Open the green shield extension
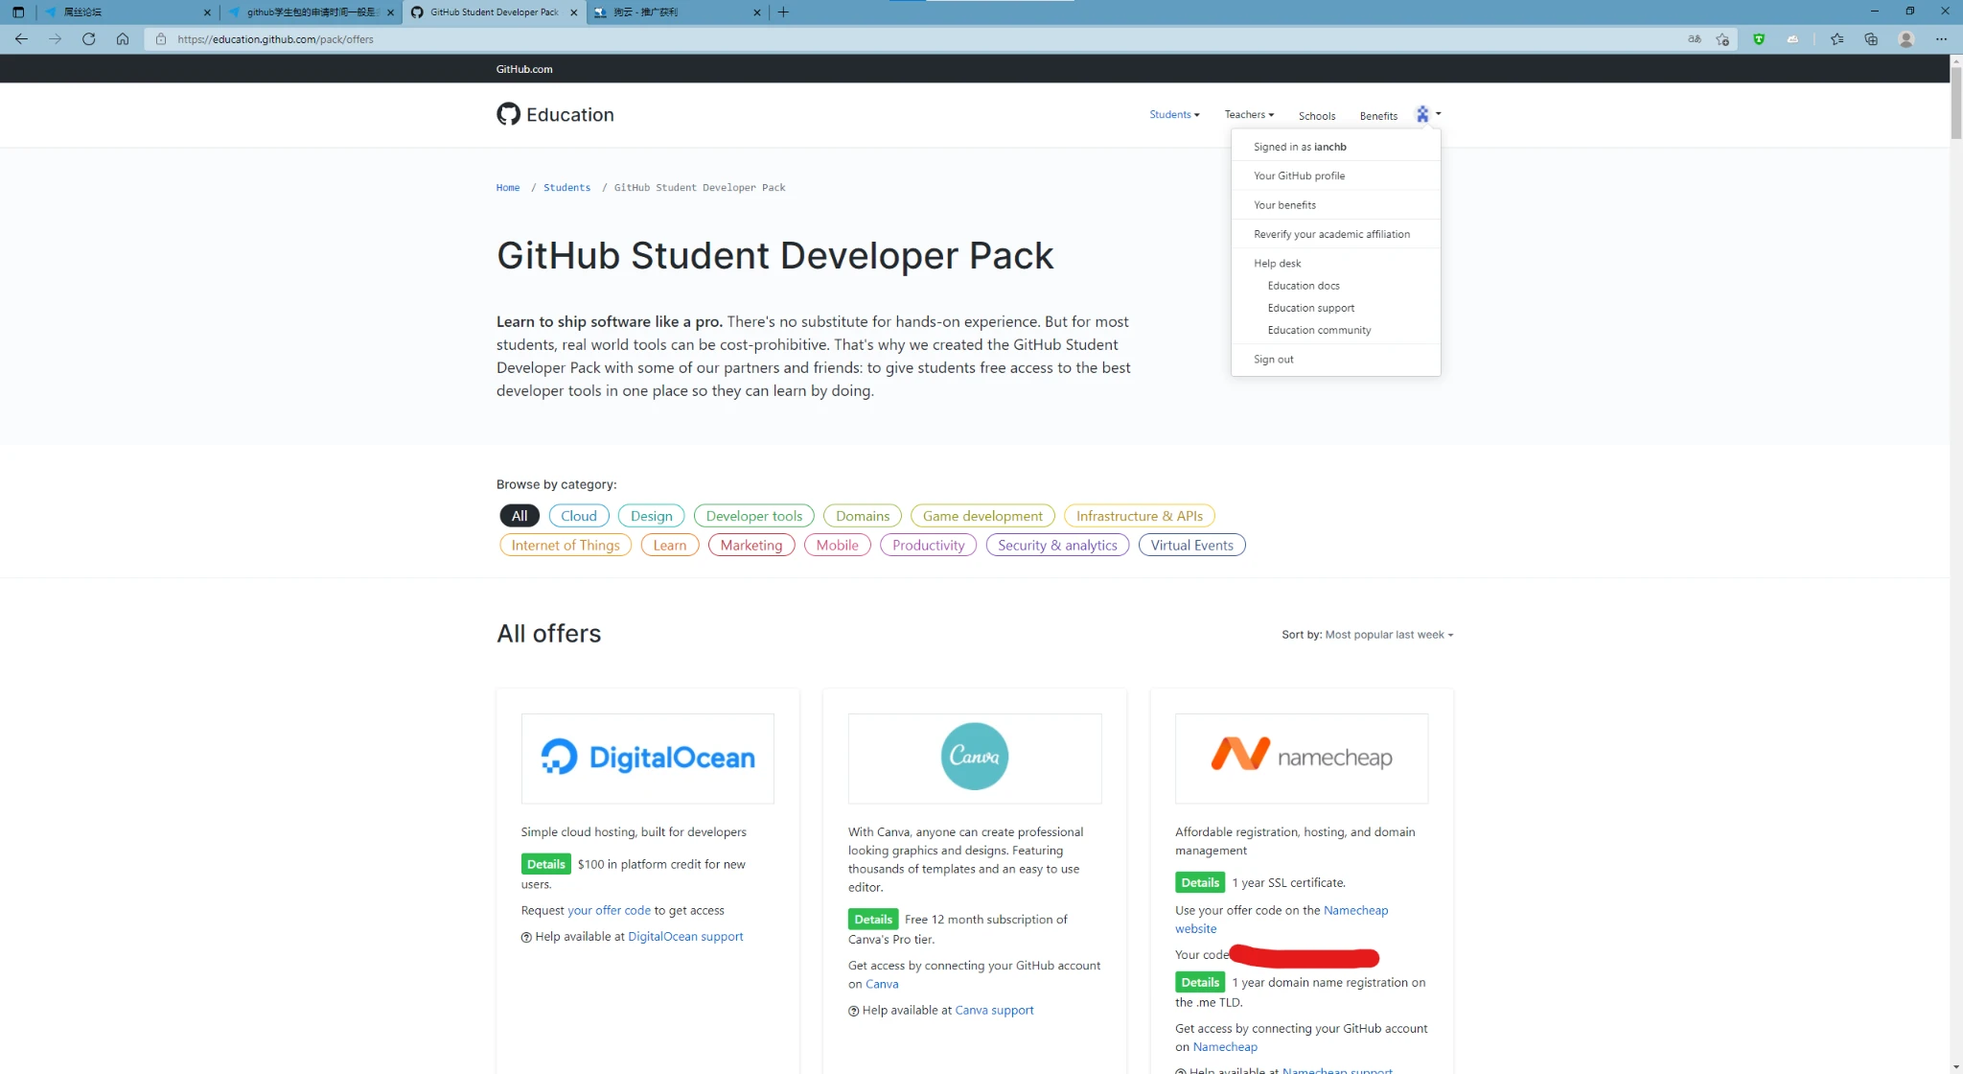Viewport: 1963px width, 1074px height. pyautogui.click(x=1759, y=39)
